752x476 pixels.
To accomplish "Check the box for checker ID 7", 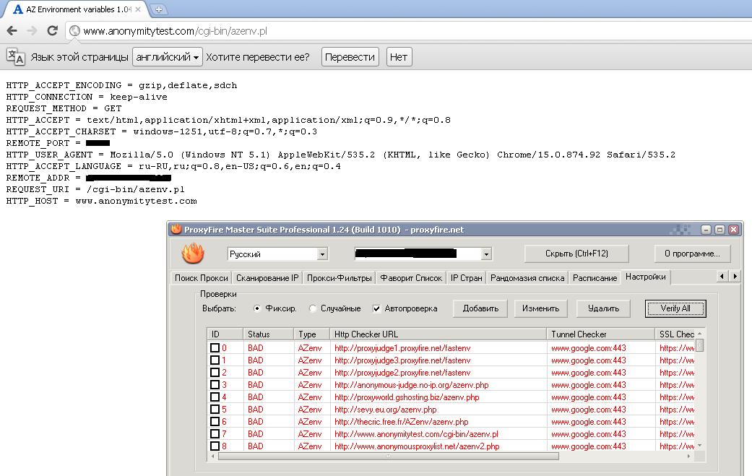I will click(x=215, y=434).
